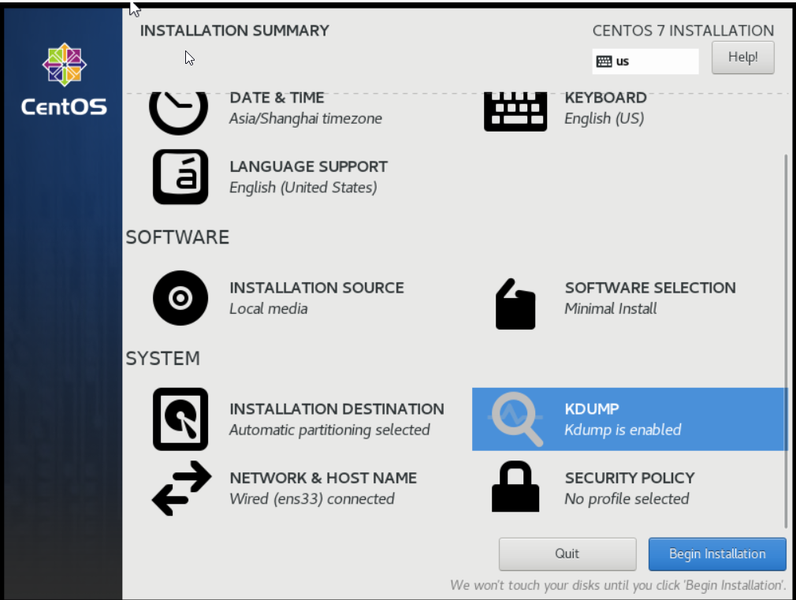Screen dimensions: 796x600
Task: Click the Quit button
Action: [x=567, y=553]
